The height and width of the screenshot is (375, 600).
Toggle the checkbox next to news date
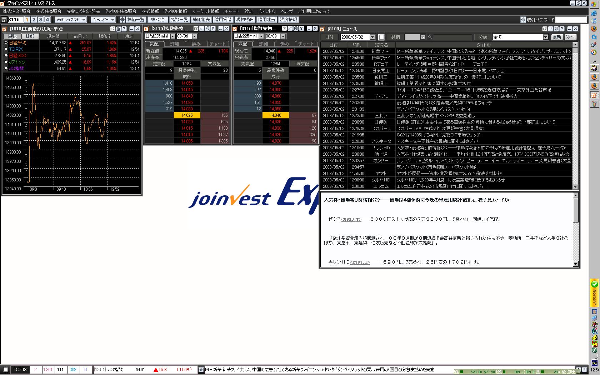click(x=381, y=37)
